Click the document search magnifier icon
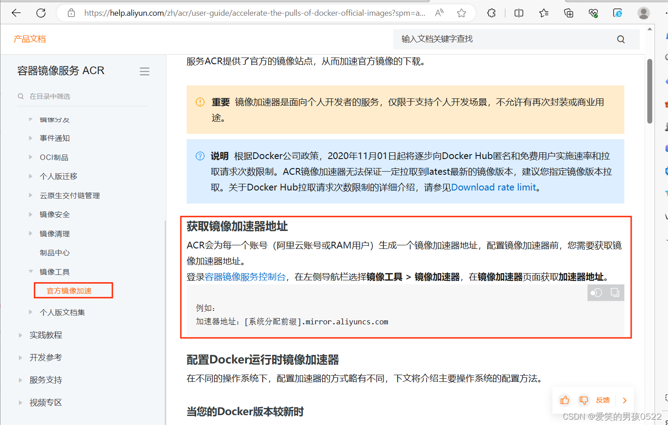Image resolution: width=668 pixels, height=425 pixels. click(x=621, y=39)
